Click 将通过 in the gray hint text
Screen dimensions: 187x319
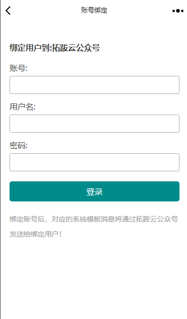point(125,219)
